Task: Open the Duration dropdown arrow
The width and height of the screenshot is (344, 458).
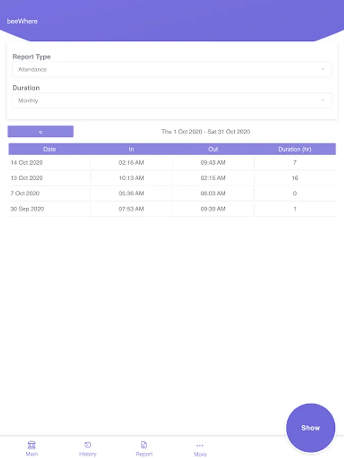Action: (x=323, y=101)
